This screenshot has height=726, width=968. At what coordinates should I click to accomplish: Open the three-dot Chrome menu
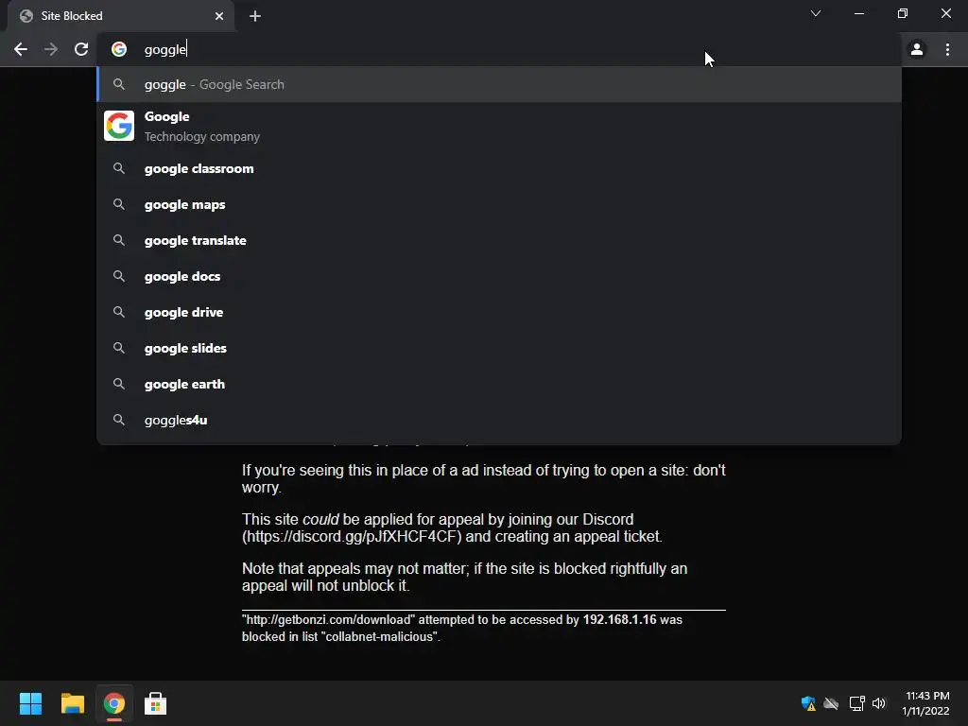(947, 49)
